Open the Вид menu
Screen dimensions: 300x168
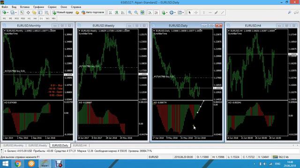14,7
